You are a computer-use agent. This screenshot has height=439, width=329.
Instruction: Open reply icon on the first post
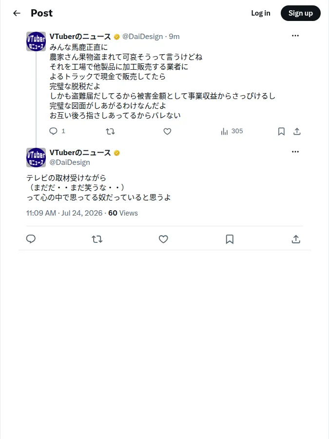pos(53,131)
